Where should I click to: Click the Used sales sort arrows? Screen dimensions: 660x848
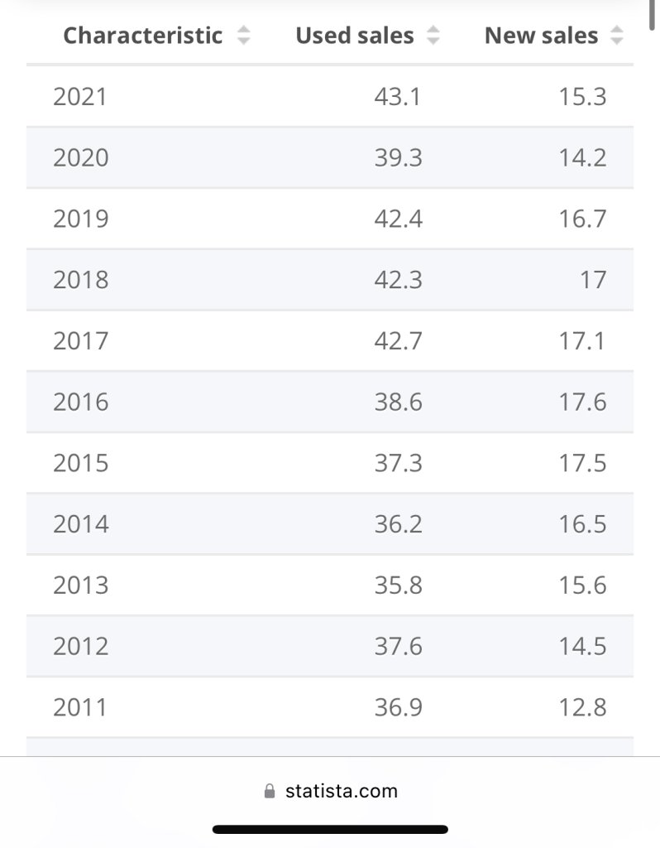click(x=433, y=36)
